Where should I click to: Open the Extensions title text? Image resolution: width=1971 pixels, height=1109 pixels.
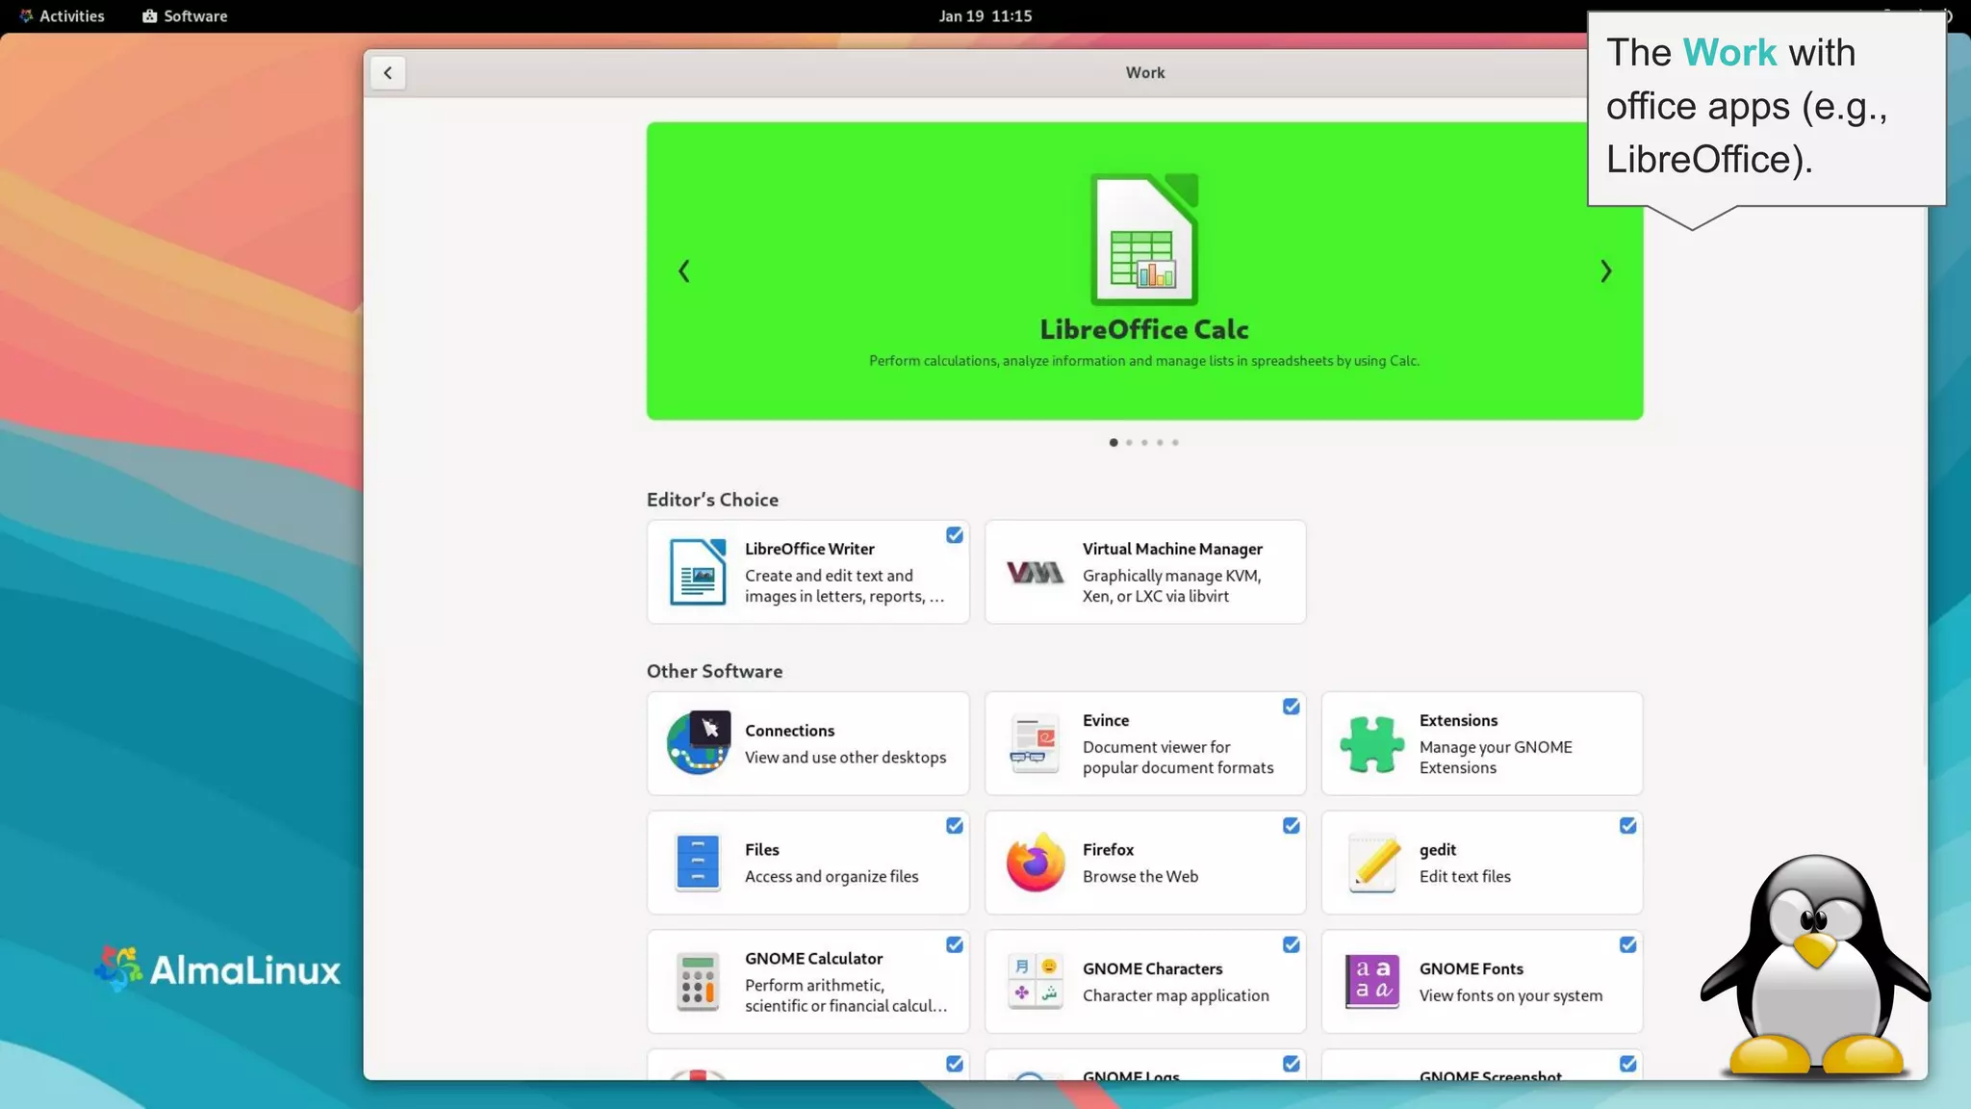point(1458,720)
